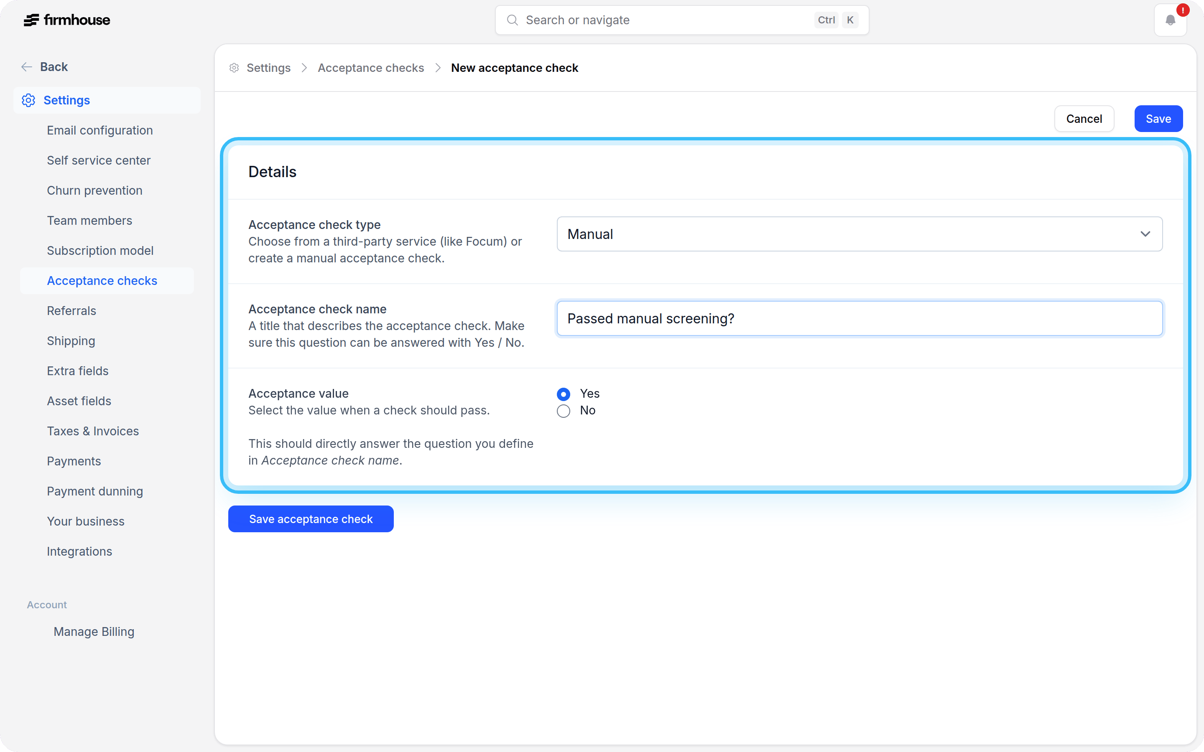
Task: Click the breadcrumb gear icon
Action: point(235,68)
